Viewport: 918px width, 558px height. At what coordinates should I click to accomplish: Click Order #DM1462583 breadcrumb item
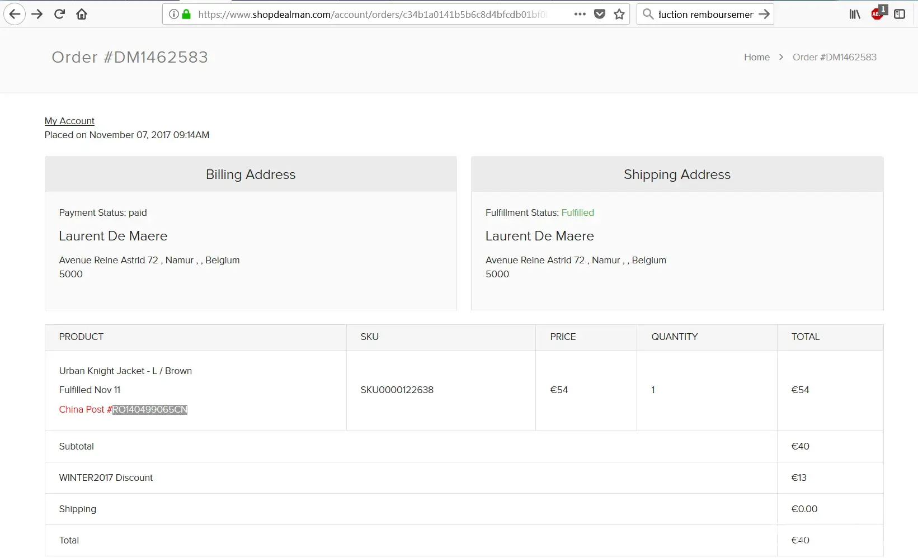(834, 57)
